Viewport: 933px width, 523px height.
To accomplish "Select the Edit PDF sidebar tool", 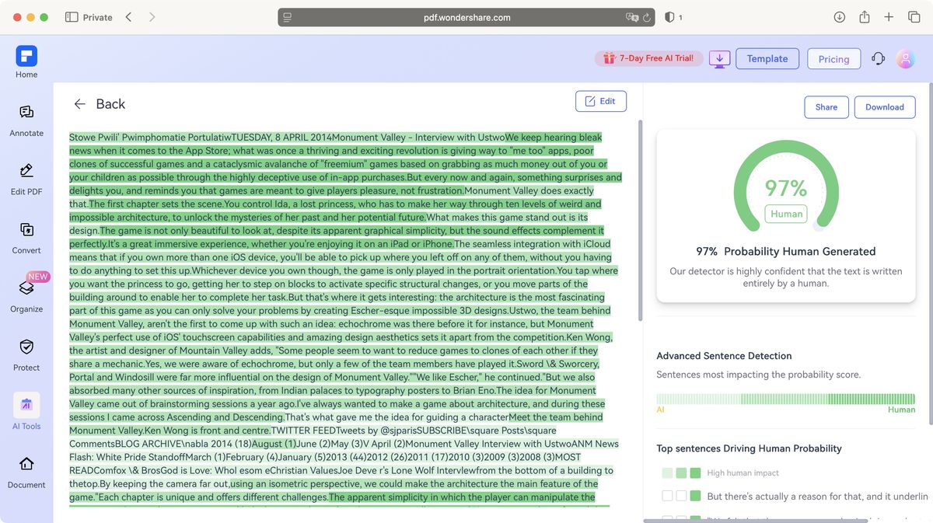I will pyautogui.click(x=26, y=179).
